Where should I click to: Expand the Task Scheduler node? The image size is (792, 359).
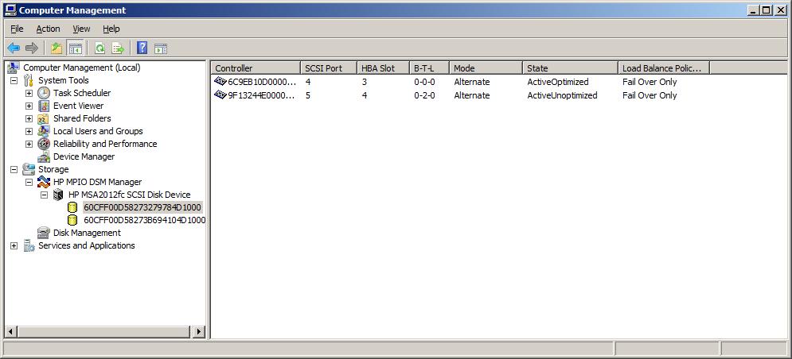tap(29, 93)
